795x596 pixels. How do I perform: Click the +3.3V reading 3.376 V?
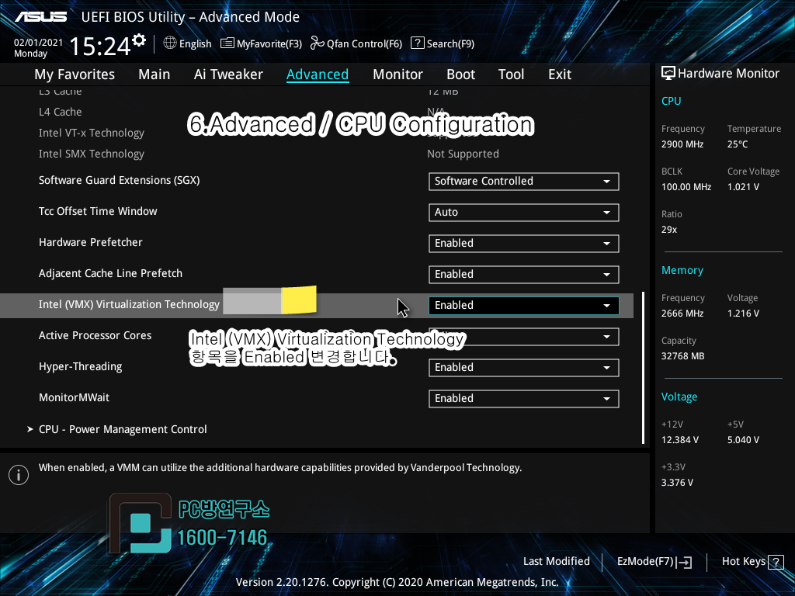click(677, 483)
